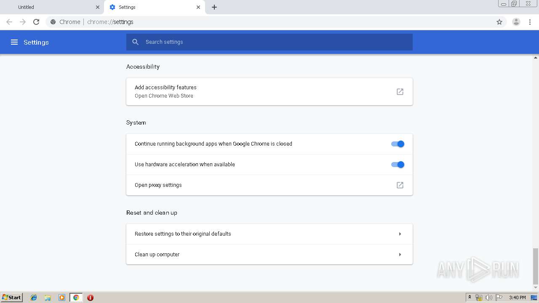The width and height of the screenshot is (539, 303).
Task: Close the Settings tab
Action: (x=198, y=7)
